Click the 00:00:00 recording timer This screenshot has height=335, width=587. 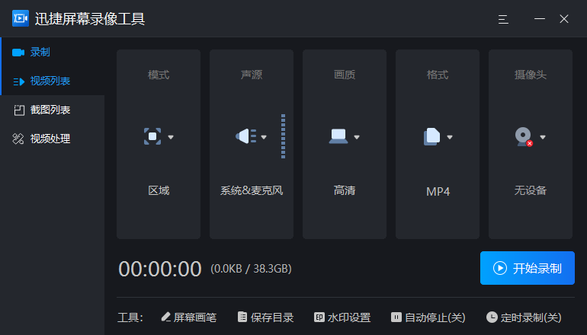[x=160, y=269]
